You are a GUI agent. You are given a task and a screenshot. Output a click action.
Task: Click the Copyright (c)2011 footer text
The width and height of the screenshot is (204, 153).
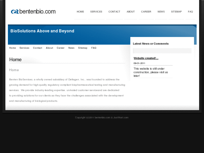(x=102, y=118)
